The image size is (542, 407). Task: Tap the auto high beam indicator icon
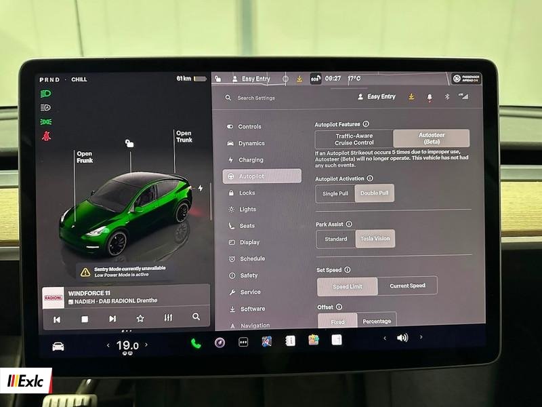tap(45, 108)
